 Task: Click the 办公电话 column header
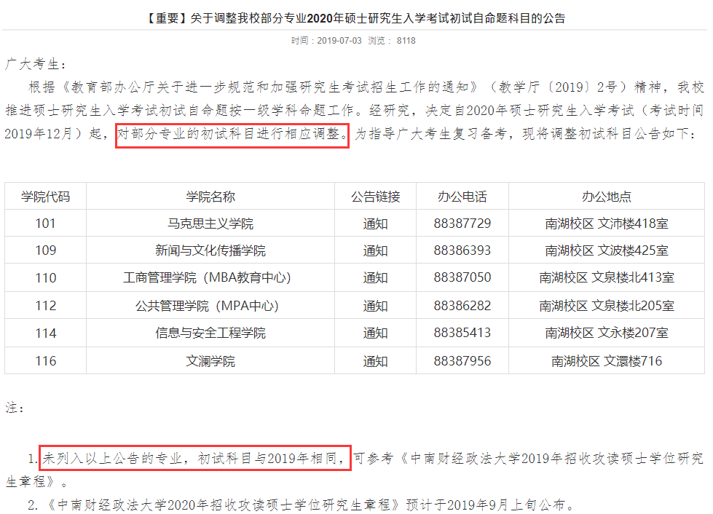coord(462,197)
